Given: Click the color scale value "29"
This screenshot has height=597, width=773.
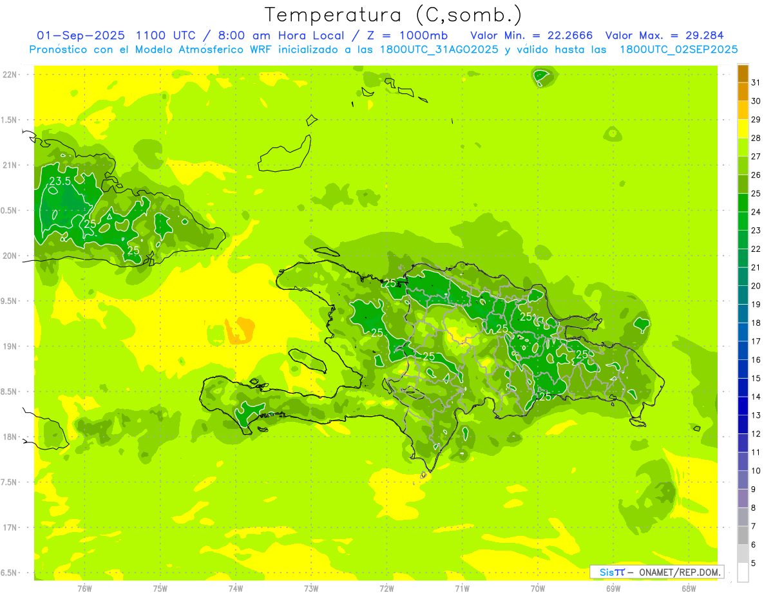Looking at the screenshot, I should point(756,119).
